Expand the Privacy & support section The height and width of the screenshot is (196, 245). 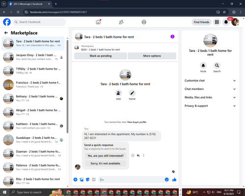[x=210, y=106]
